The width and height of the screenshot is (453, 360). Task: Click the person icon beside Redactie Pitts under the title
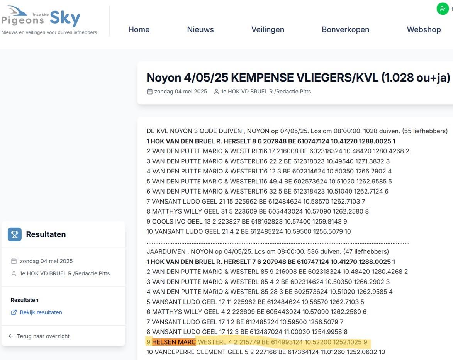pyautogui.click(x=215, y=91)
